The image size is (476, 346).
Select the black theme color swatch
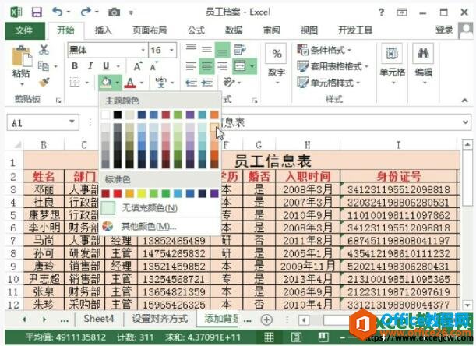click(118, 115)
